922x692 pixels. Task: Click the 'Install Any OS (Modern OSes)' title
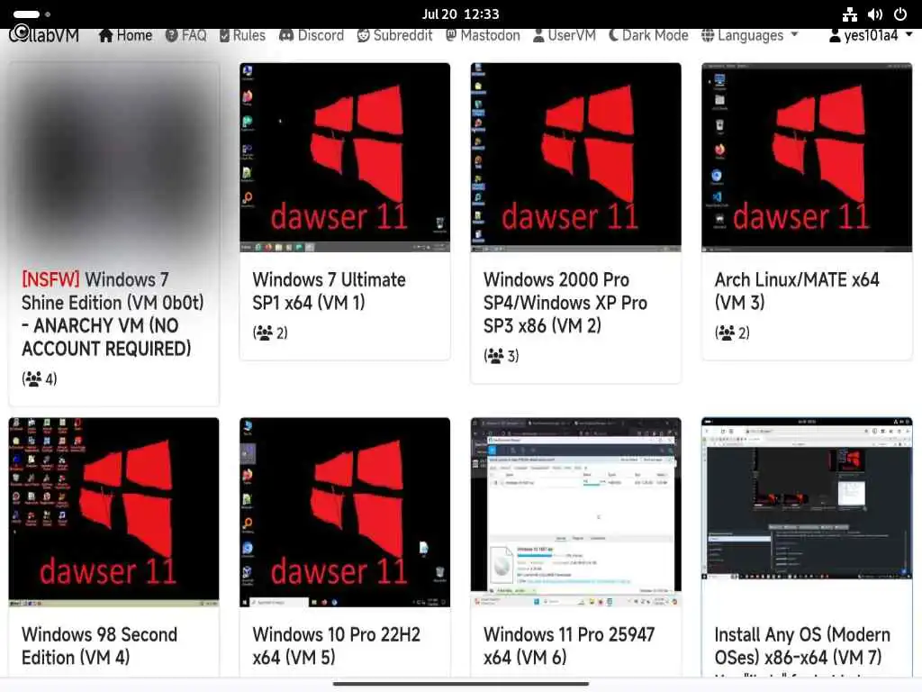pyautogui.click(x=802, y=645)
